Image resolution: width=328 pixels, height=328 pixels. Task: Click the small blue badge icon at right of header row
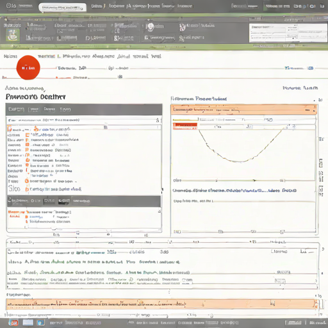(311, 68)
